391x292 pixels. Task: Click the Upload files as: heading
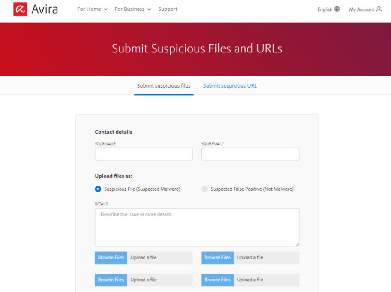click(114, 176)
